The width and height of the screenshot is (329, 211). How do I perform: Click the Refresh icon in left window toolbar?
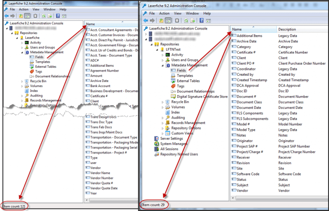pos(44,16)
